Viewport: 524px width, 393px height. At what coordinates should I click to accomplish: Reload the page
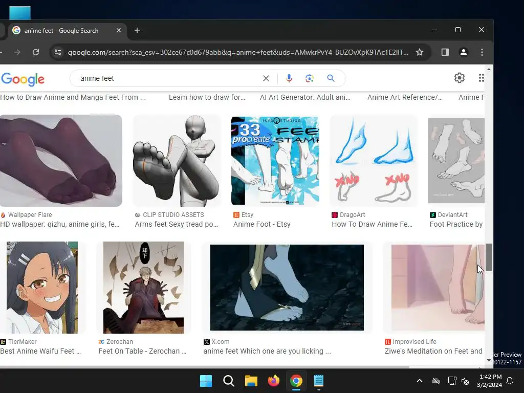pos(36,52)
